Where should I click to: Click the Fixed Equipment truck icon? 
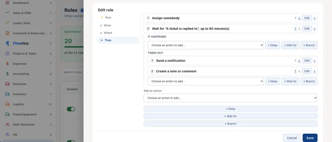click(7, 114)
